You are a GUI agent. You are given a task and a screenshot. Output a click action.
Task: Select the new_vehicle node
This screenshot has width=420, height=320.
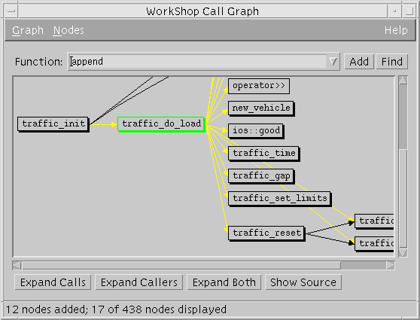tap(261, 108)
